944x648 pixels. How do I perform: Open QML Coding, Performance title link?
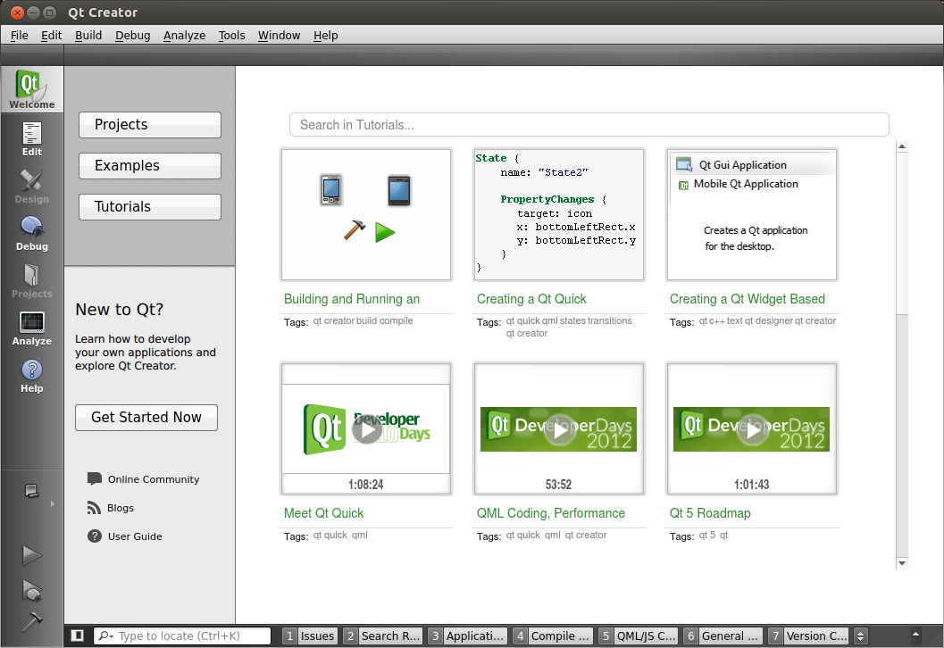click(551, 513)
